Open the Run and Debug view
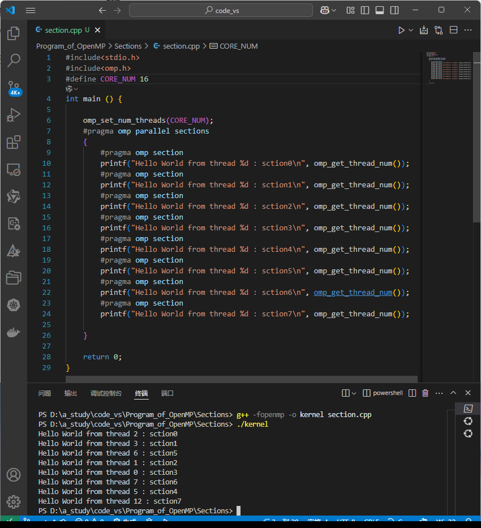The height and width of the screenshot is (528, 481). coord(14,115)
